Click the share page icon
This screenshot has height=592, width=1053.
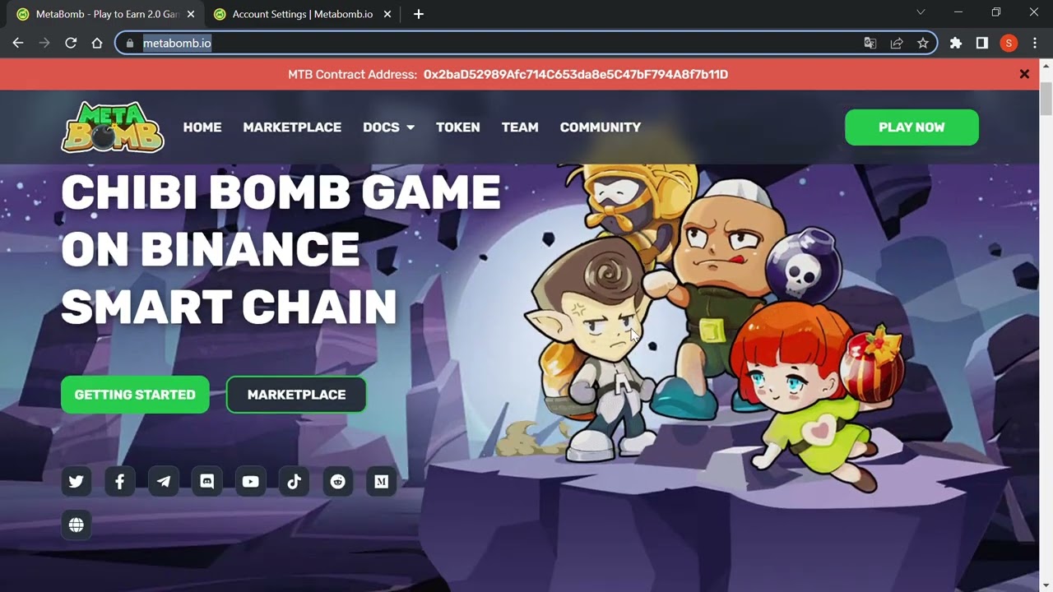[897, 43]
